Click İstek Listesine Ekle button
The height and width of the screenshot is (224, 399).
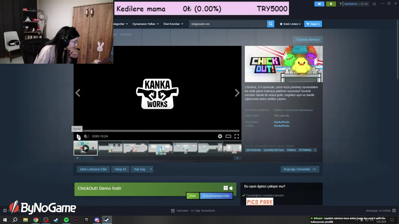[93, 169]
